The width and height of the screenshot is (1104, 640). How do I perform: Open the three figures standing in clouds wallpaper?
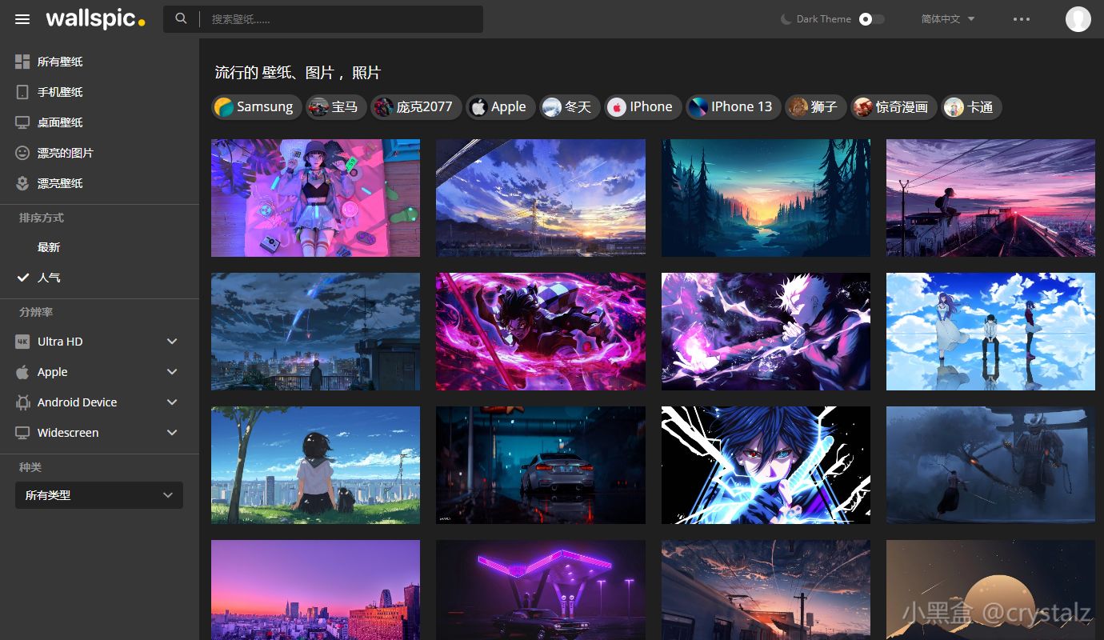(x=990, y=331)
